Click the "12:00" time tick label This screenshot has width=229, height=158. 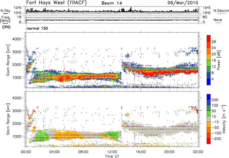tap(112, 152)
